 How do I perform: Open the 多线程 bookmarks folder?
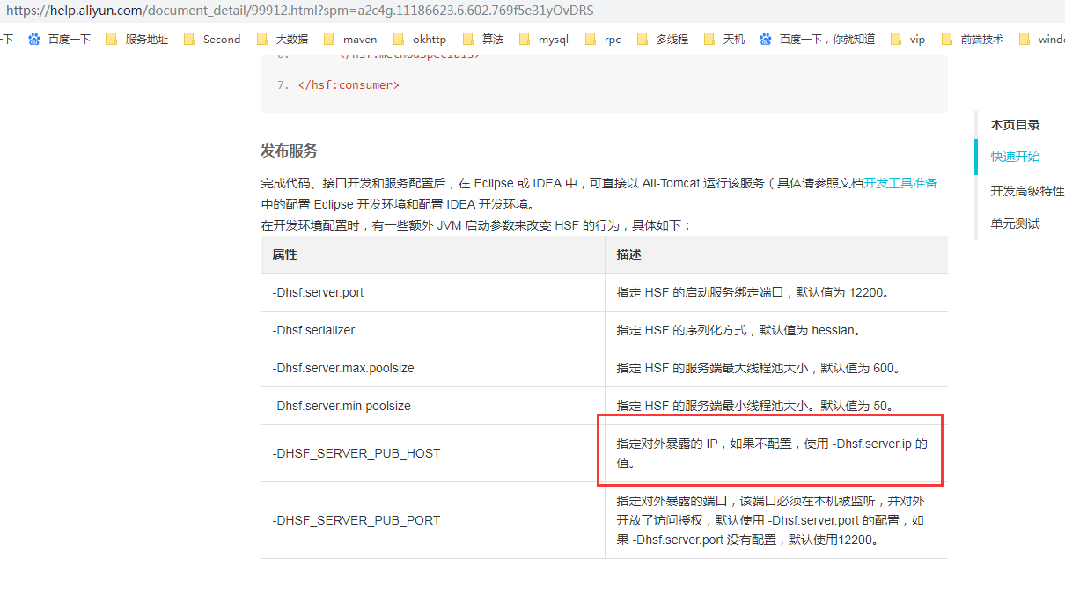coord(671,39)
